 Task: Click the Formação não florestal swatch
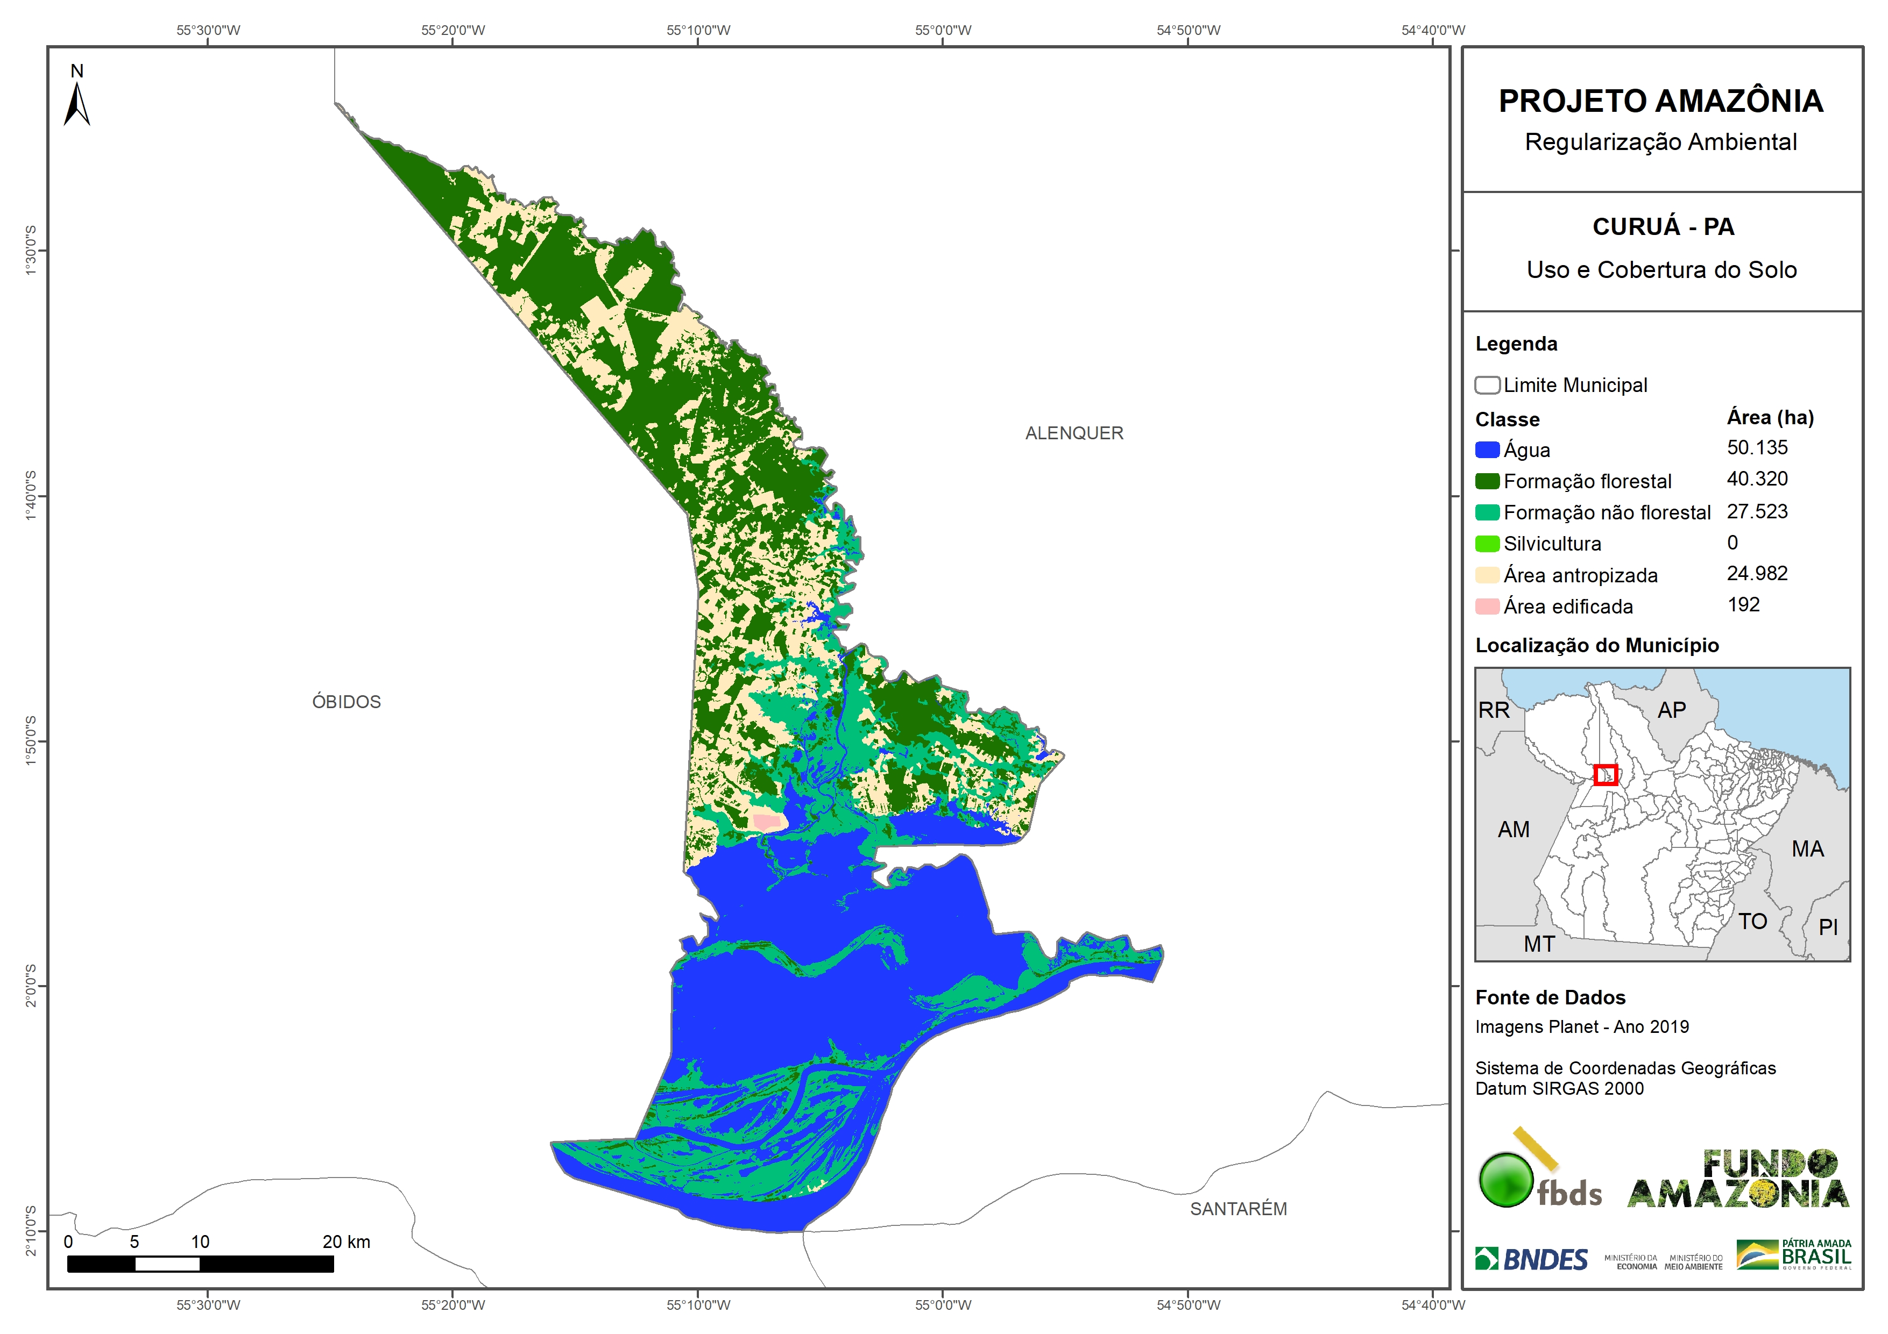[1487, 513]
